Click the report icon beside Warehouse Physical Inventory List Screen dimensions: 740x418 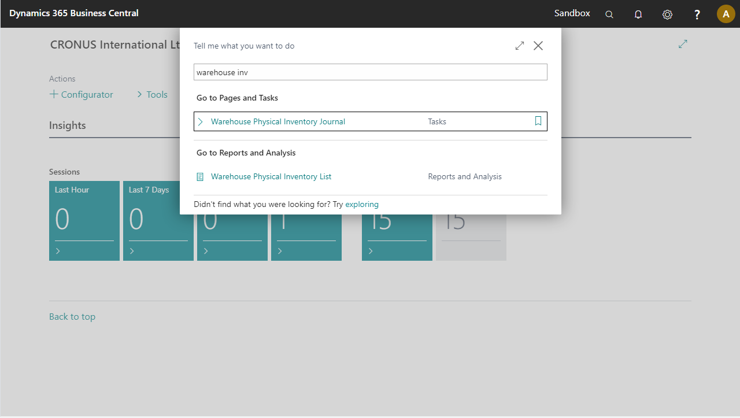coord(200,177)
